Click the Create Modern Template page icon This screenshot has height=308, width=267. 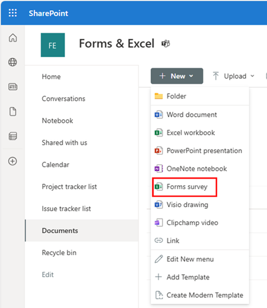click(159, 295)
